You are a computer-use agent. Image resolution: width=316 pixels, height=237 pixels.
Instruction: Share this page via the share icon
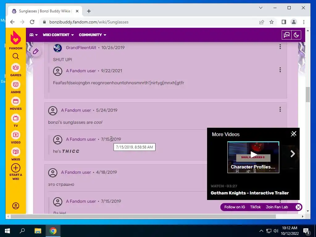(262, 22)
